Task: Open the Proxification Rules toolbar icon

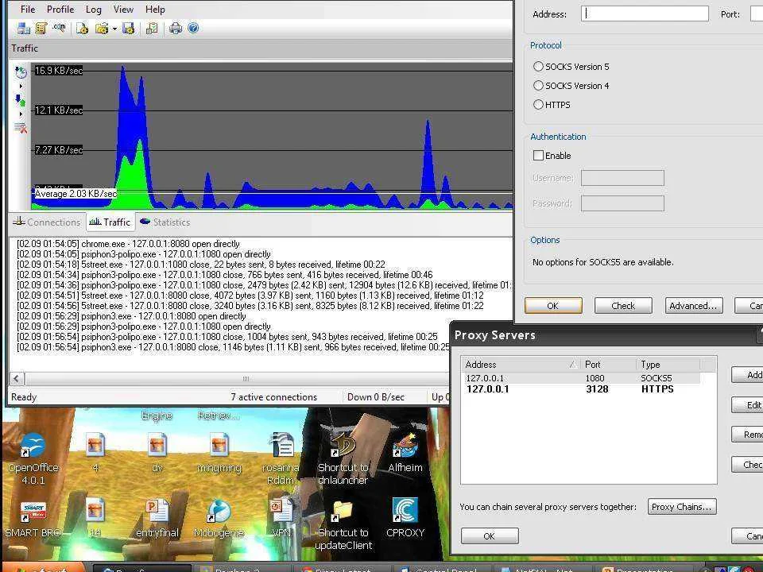Action: 41,29
